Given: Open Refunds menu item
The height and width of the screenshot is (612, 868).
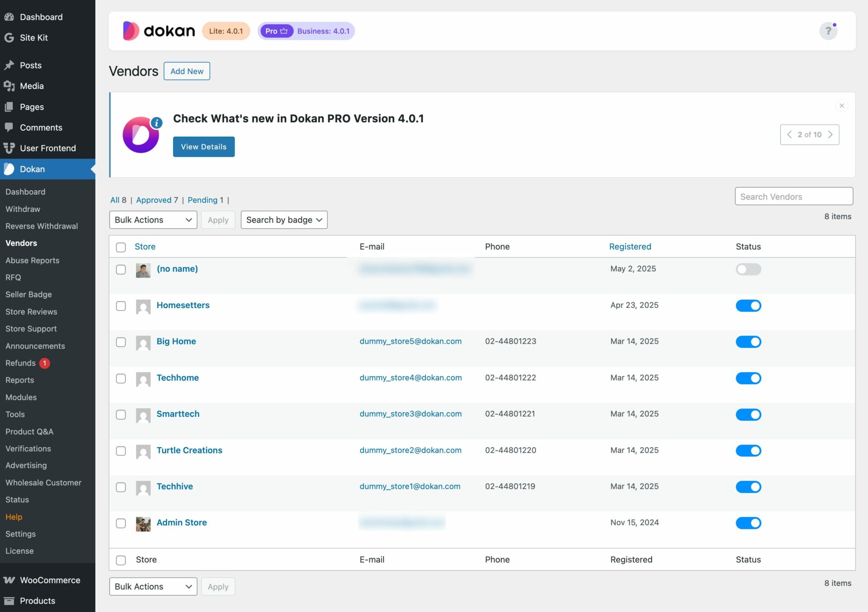Looking at the screenshot, I should tap(20, 363).
